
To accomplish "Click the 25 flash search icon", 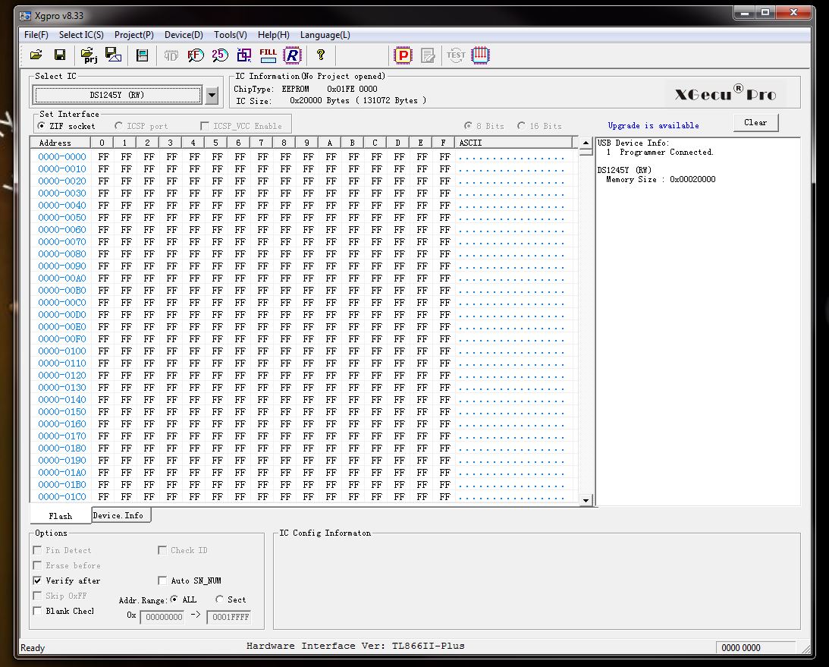I will [220, 55].
